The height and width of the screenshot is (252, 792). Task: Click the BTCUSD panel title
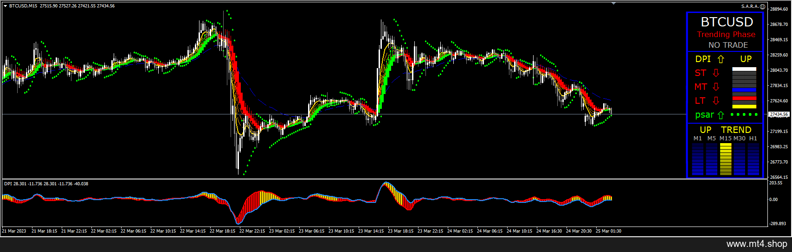point(727,22)
